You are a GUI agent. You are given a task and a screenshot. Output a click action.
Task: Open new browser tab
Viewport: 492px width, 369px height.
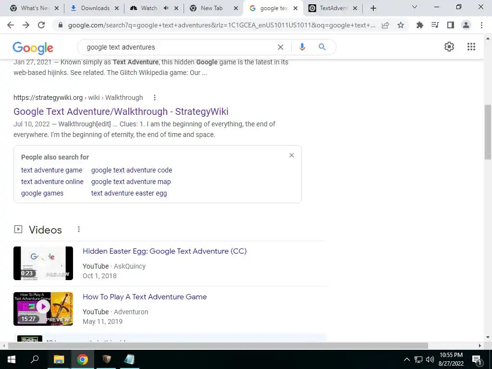tap(373, 9)
